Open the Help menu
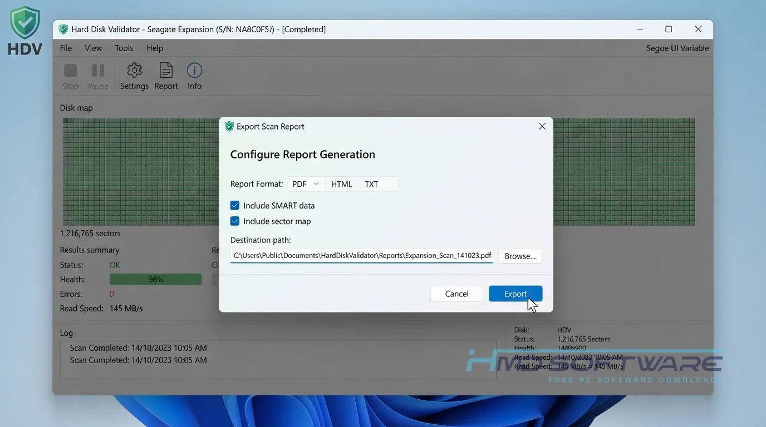Viewport: 766px width, 427px height. pos(155,48)
